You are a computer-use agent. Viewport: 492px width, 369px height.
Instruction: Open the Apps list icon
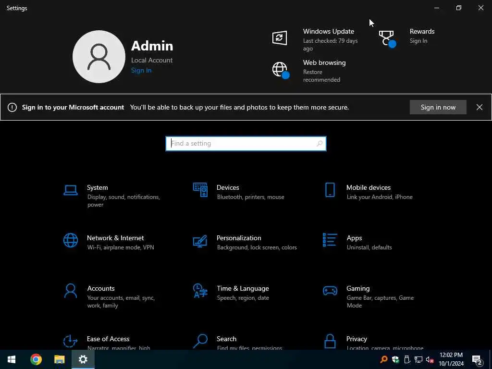point(330,240)
